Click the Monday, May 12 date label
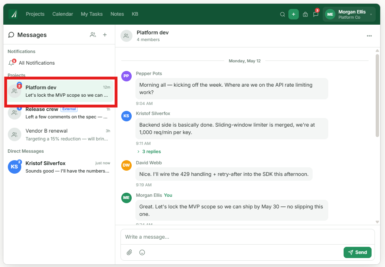 245,61
